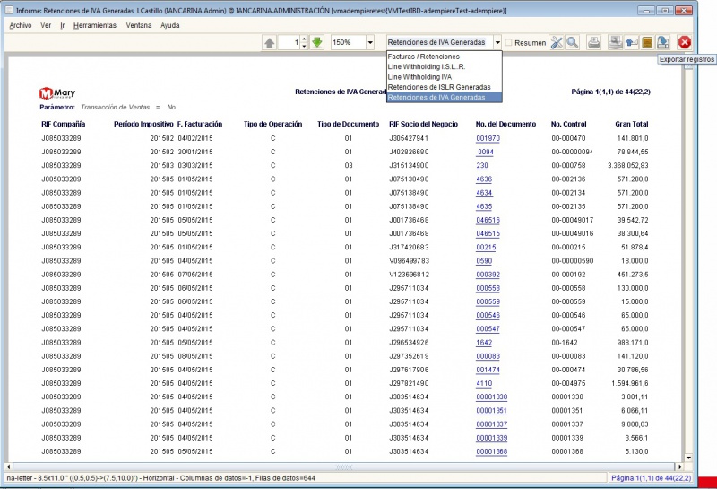Click the No. Control column header
Screen dimensions: 717x489
[568, 124]
